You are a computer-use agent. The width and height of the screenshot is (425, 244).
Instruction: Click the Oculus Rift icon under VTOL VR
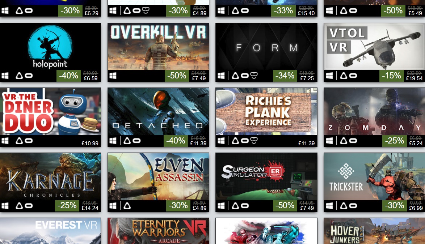point(353,76)
